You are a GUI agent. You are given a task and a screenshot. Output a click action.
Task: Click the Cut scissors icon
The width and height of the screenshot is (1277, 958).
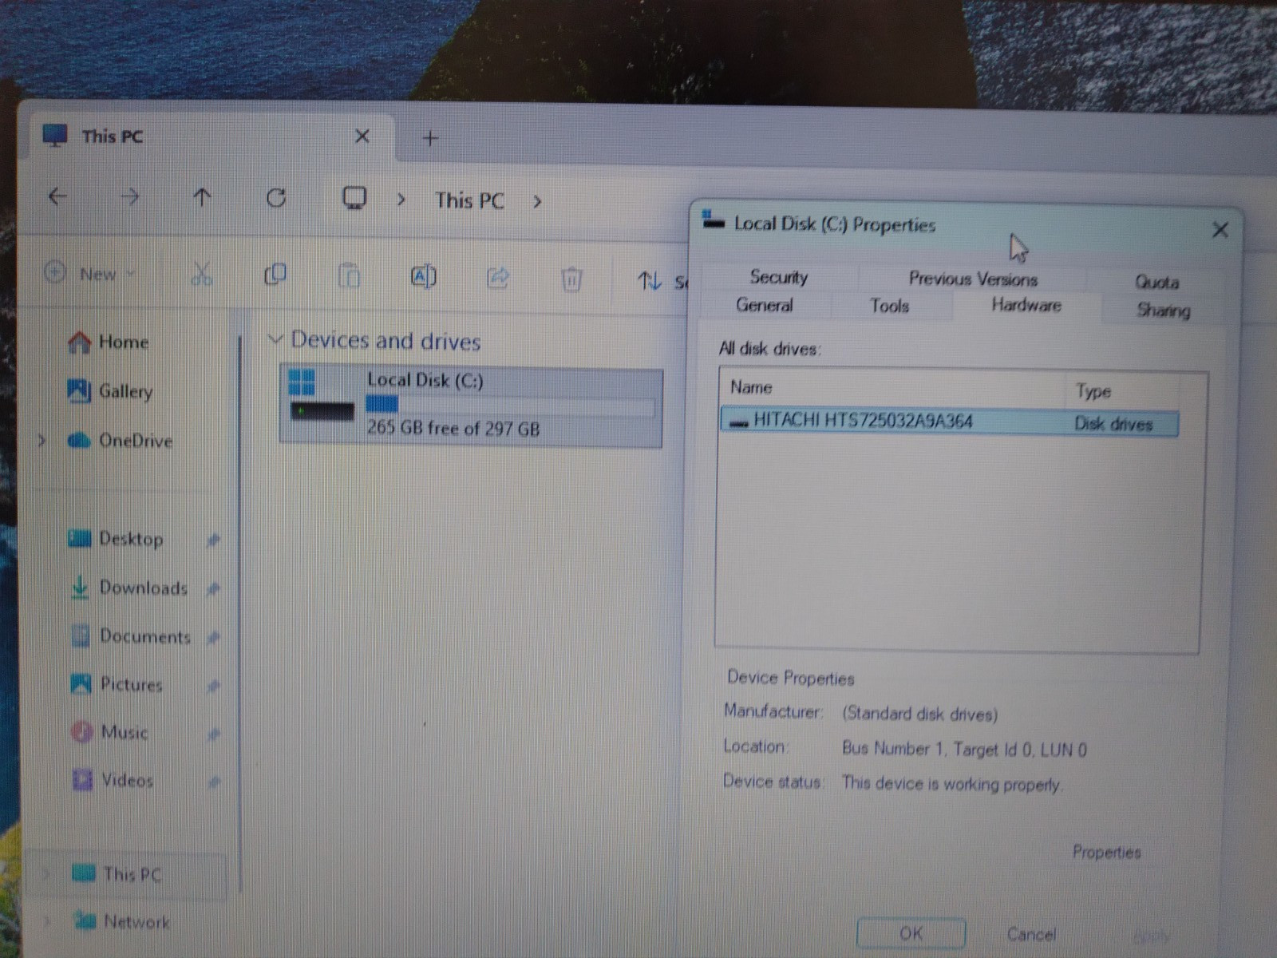[202, 275]
